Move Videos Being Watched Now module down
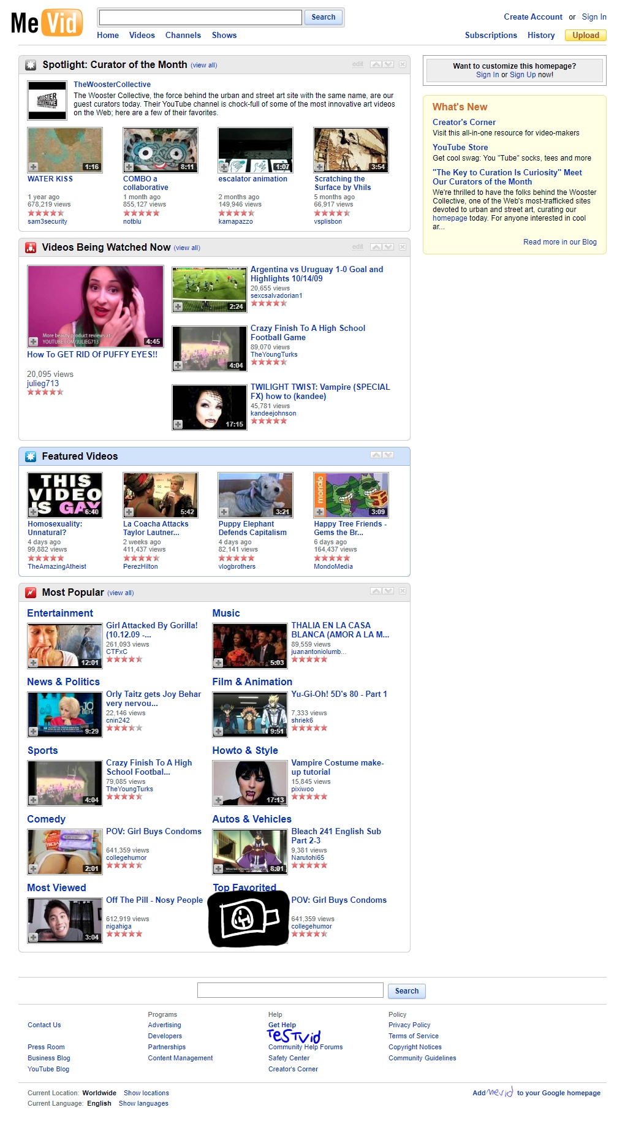Viewport: 625px width, 1140px height. coord(388,247)
